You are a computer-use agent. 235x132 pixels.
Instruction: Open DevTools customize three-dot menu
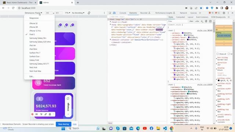pos(228,13)
